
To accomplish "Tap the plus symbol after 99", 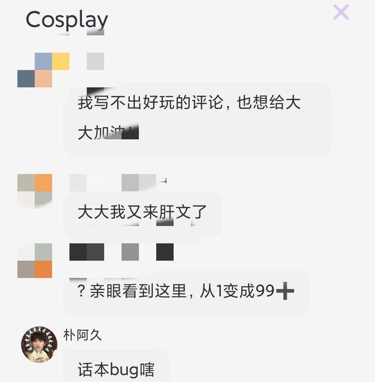I will point(285,291).
